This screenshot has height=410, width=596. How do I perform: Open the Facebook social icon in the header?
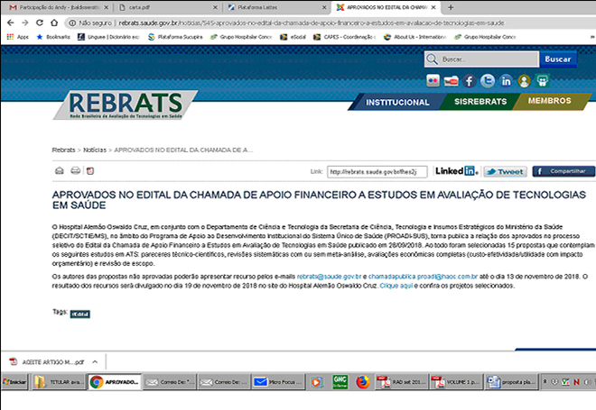click(x=470, y=81)
